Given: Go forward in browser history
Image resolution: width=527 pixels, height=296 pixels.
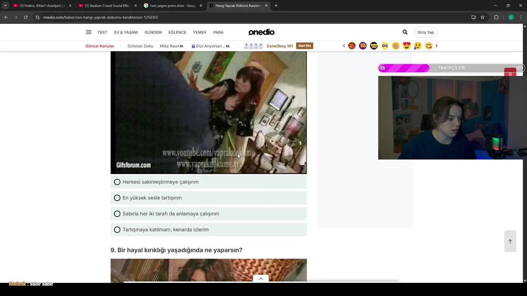Looking at the screenshot, I should (16, 17).
